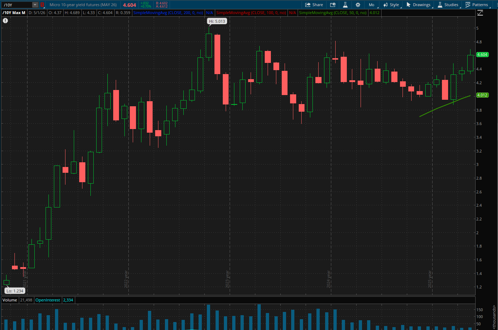
Task: Click the 21,498 volume value
Action: (26, 300)
